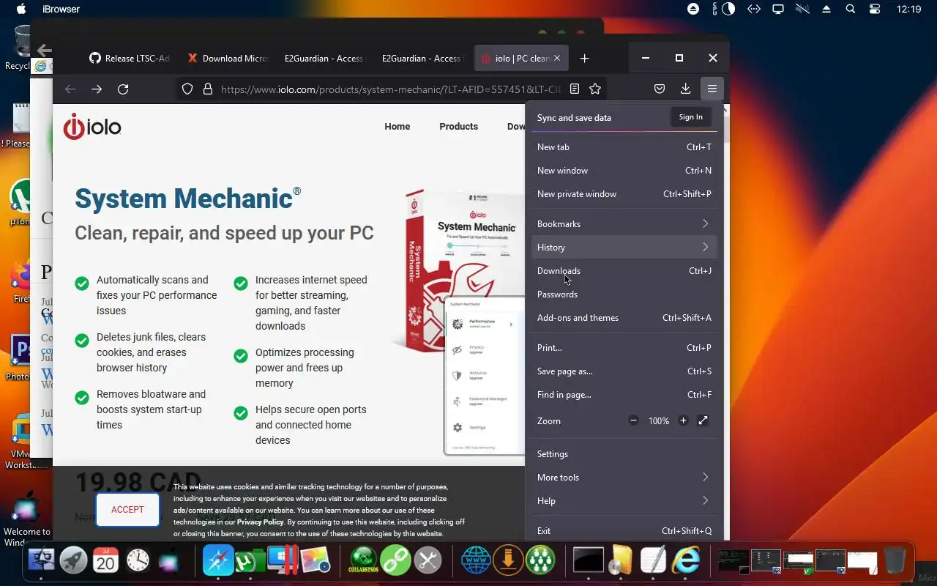Click the iBrowser menu bar item
The height and width of the screenshot is (586, 937).
click(x=62, y=9)
